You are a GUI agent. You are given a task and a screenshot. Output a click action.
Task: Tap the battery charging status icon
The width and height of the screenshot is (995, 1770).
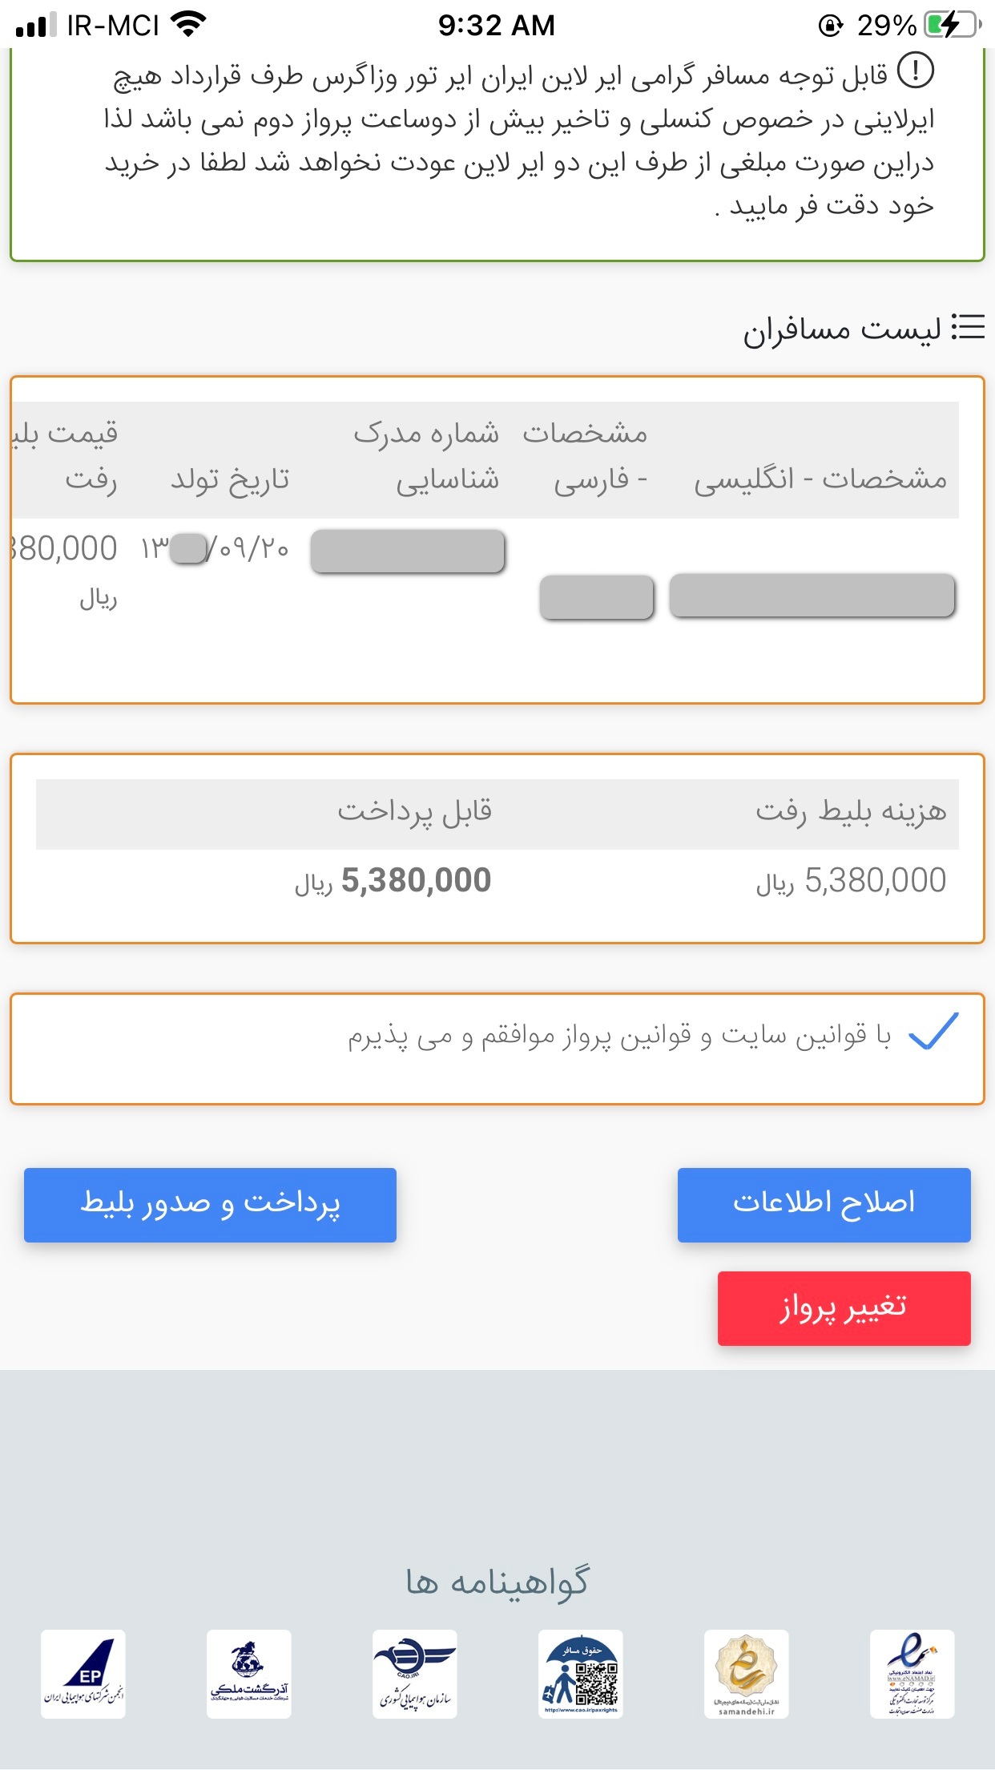[952, 26]
